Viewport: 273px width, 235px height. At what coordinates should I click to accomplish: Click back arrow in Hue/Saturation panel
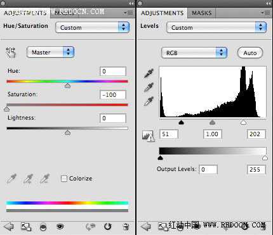tap(9, 227)
